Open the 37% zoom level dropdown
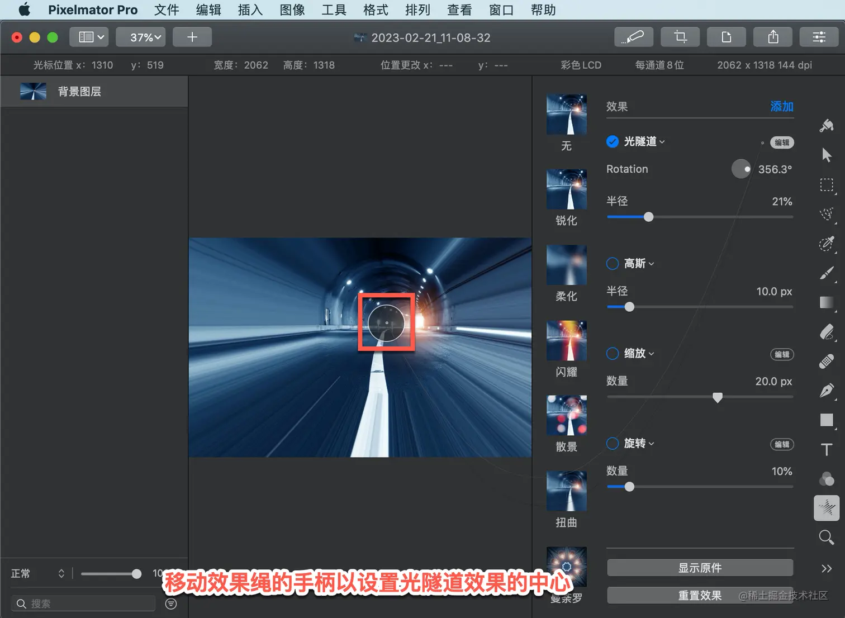 tap(141, 37)
